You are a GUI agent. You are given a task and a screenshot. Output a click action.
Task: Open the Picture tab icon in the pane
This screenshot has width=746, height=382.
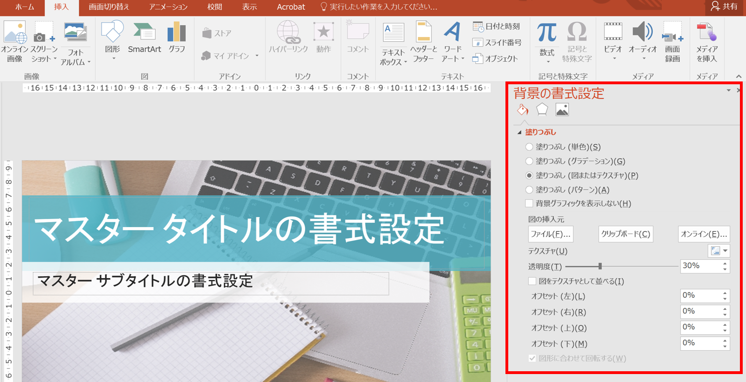tap(562, 110)
